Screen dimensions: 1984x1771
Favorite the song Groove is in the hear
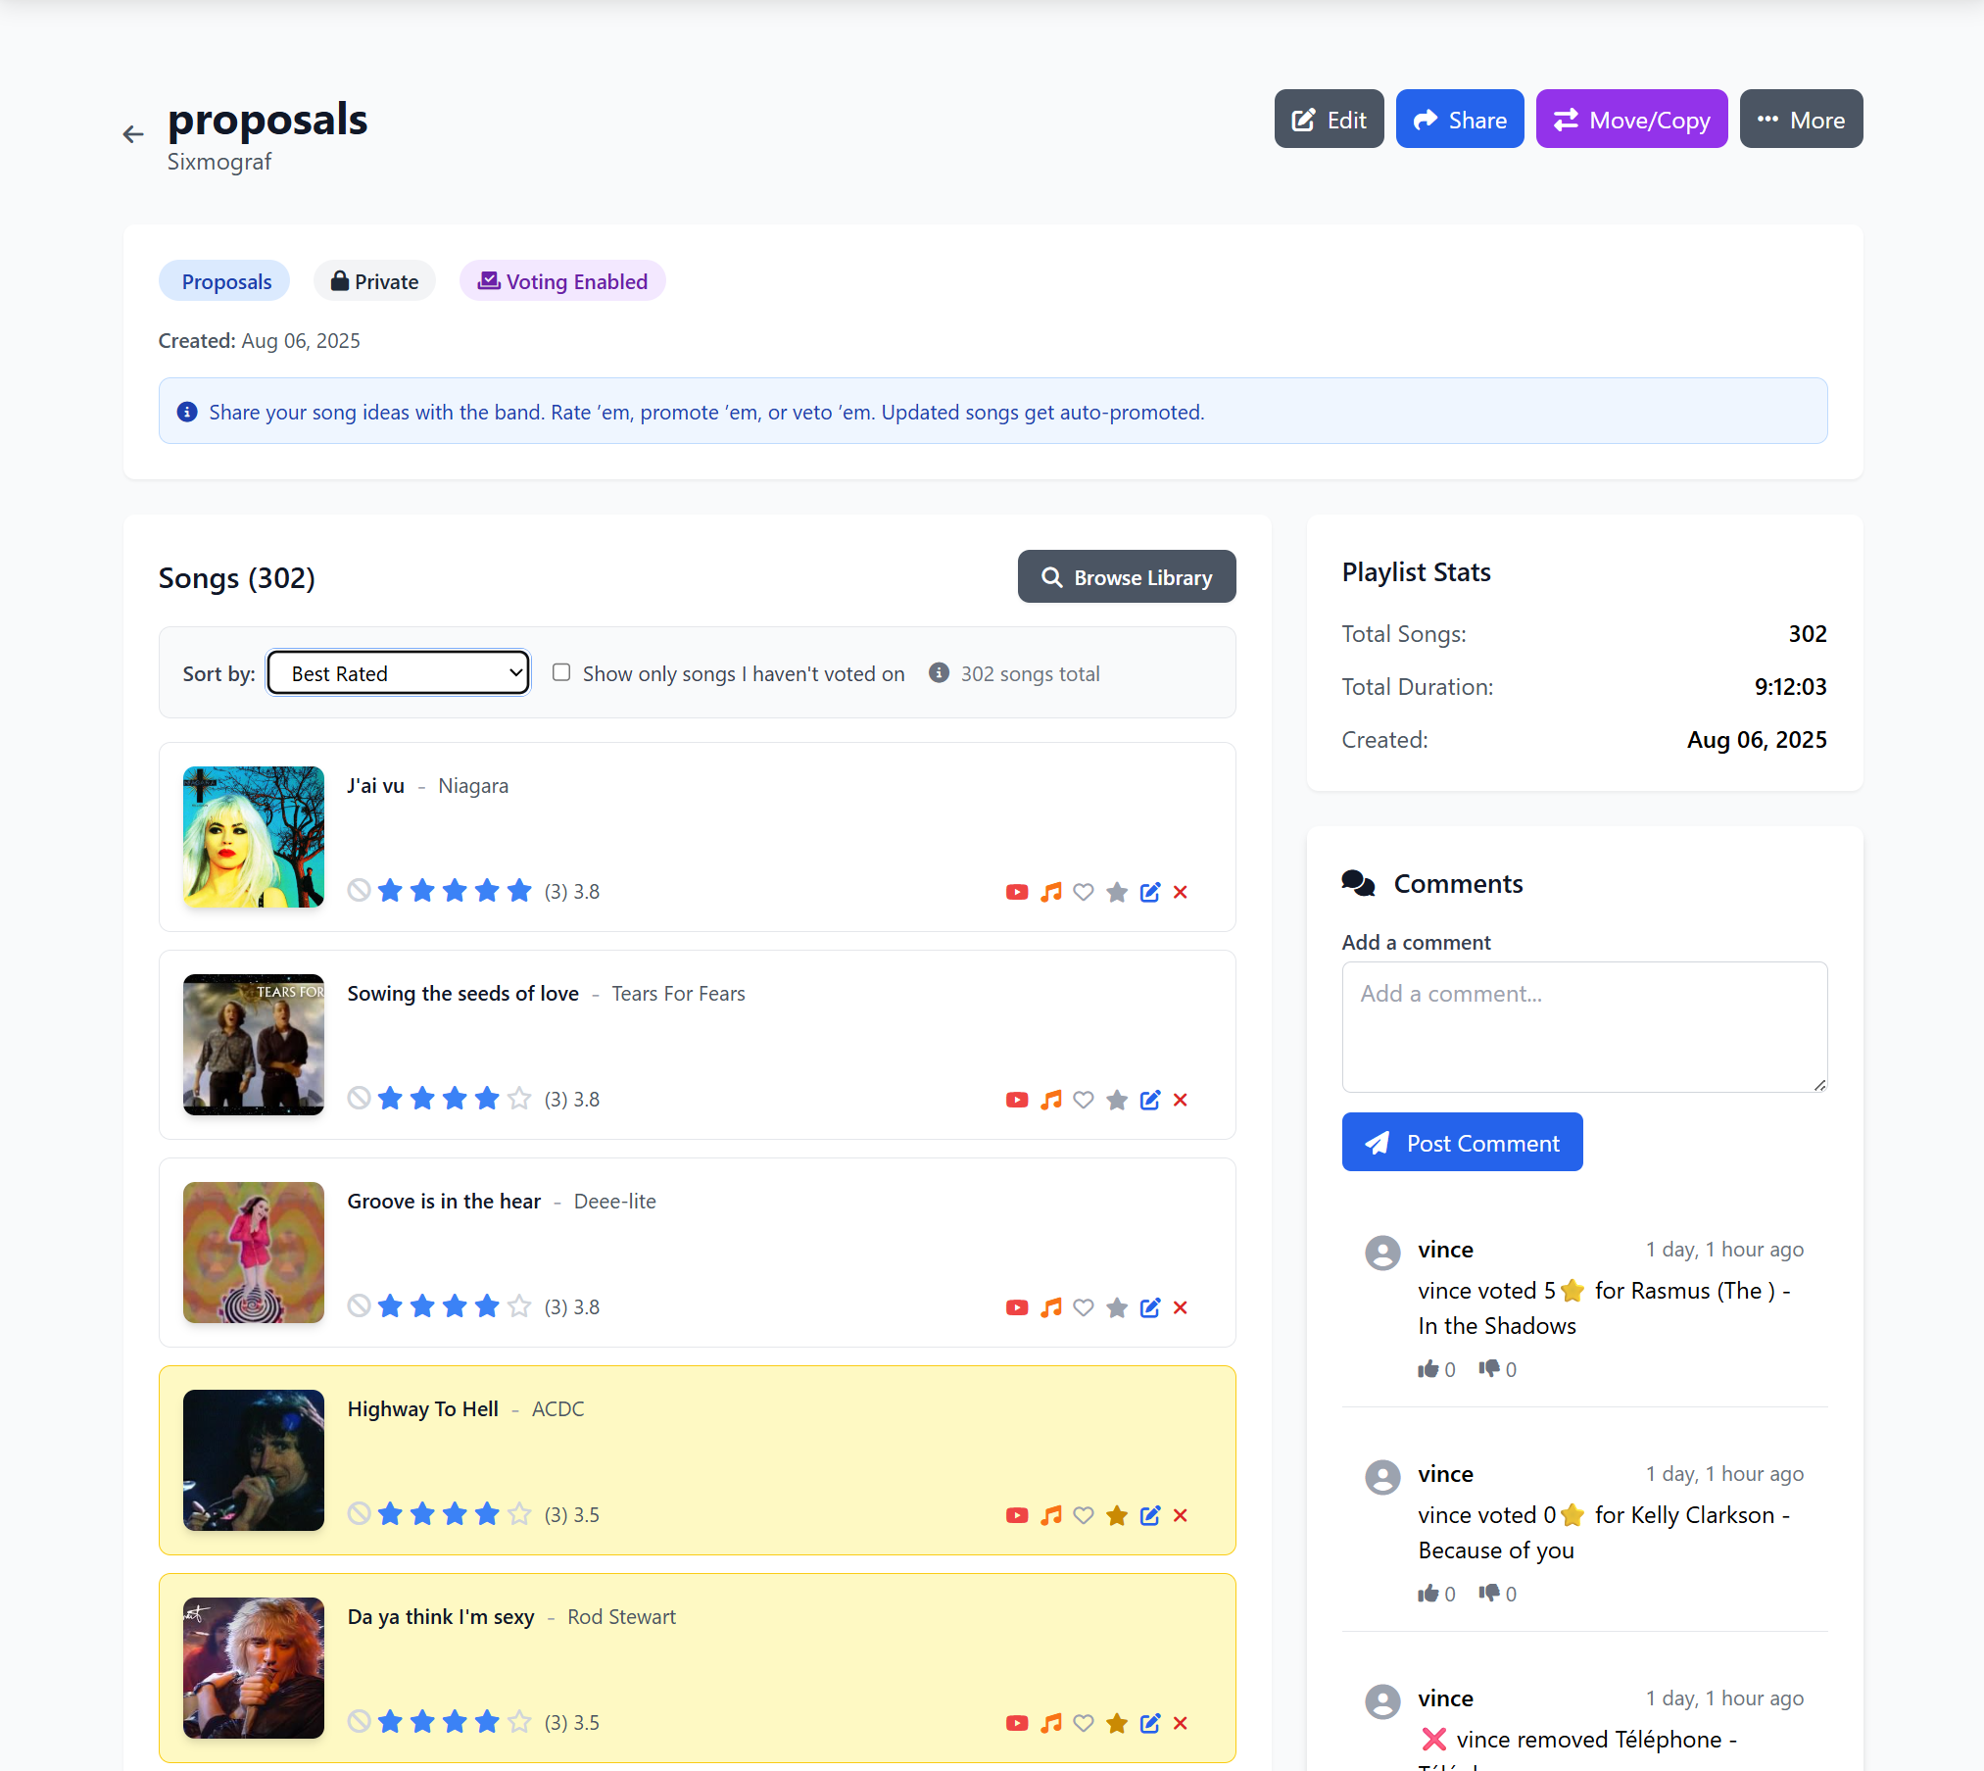[1084, 1307]
